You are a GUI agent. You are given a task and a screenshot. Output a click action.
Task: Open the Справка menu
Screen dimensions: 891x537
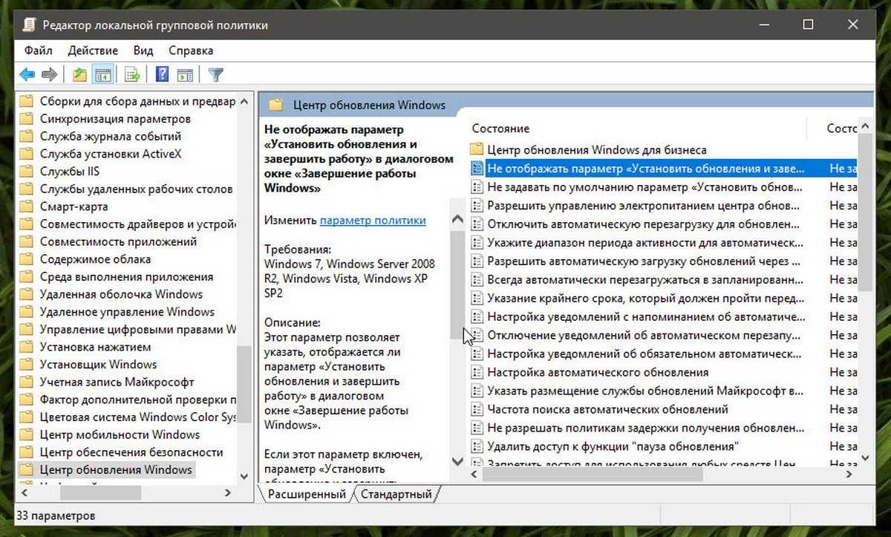pyautogui.click(x=191, y=51)
